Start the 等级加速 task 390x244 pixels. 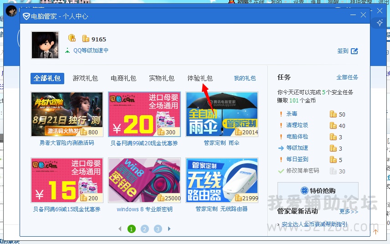[x=297, y=148]
